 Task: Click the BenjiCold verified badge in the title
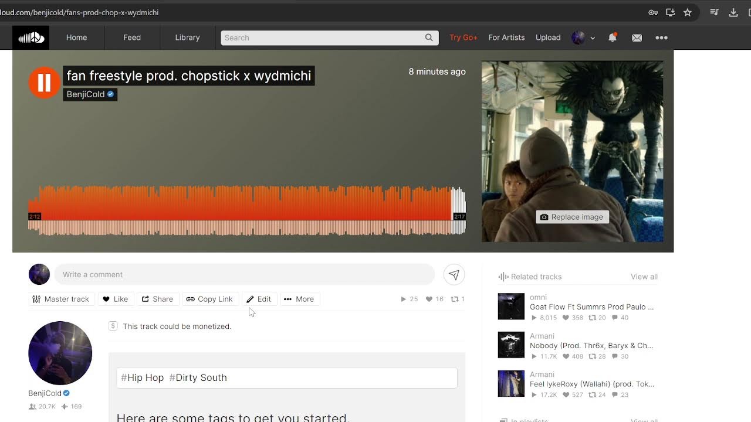110,94
